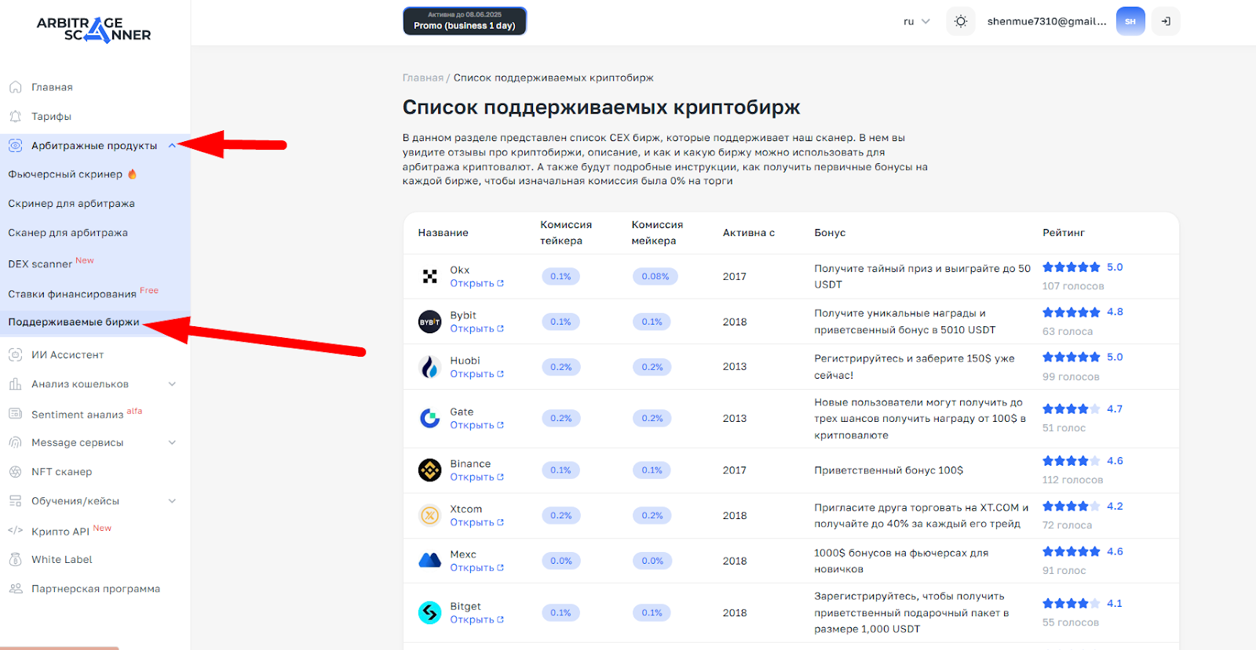
Task: Click the Обучения/кейсы icon
Action: coord(15,501)
